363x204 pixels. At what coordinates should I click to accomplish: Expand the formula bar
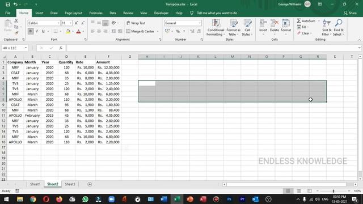click(x=359, y=48)
